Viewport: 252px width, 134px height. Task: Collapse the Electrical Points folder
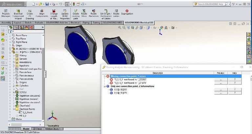point(14,109)
